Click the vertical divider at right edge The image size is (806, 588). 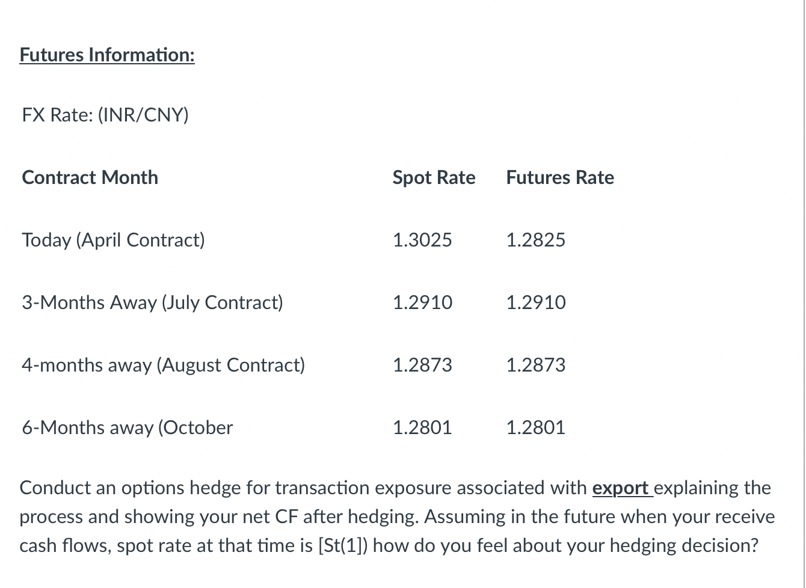click(x=804, y=294)
